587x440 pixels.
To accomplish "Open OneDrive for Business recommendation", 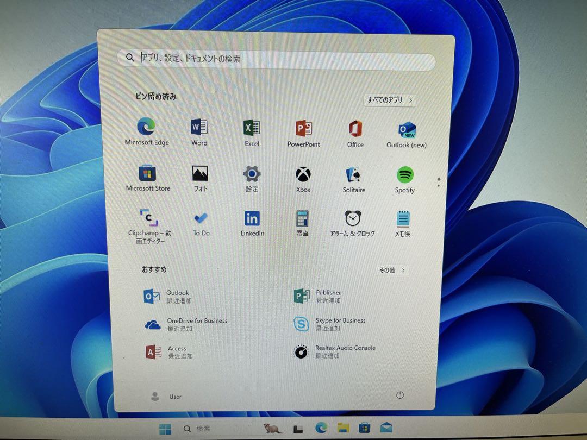I will pyautogui.click(x=186, y=324).
